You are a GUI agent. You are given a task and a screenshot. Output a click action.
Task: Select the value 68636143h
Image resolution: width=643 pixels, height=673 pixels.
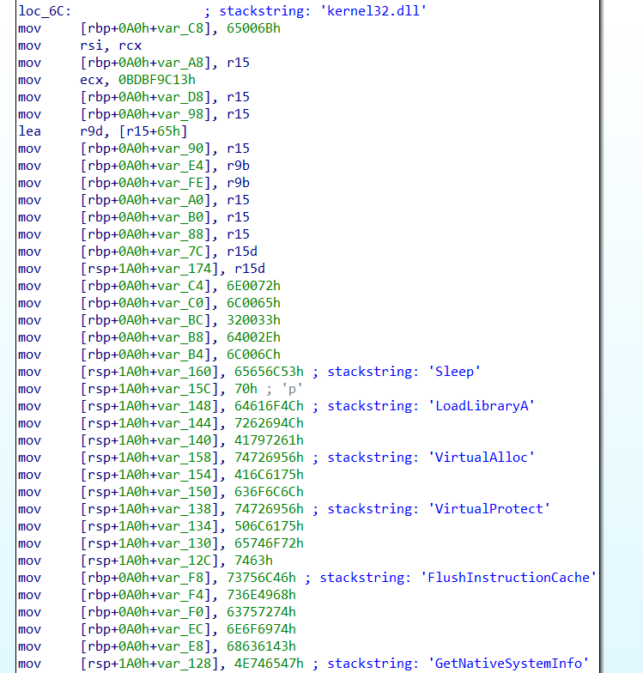click(261, 646)
